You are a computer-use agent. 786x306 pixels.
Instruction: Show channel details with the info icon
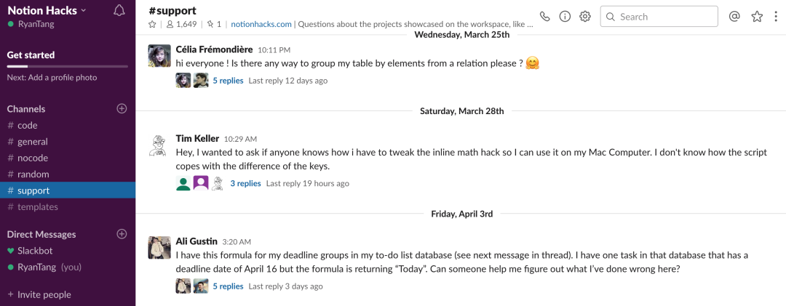[x=565, y=17]
